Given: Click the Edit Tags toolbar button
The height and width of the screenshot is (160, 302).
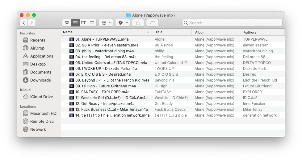Looking at the screenshot, I should click(152, 23).
